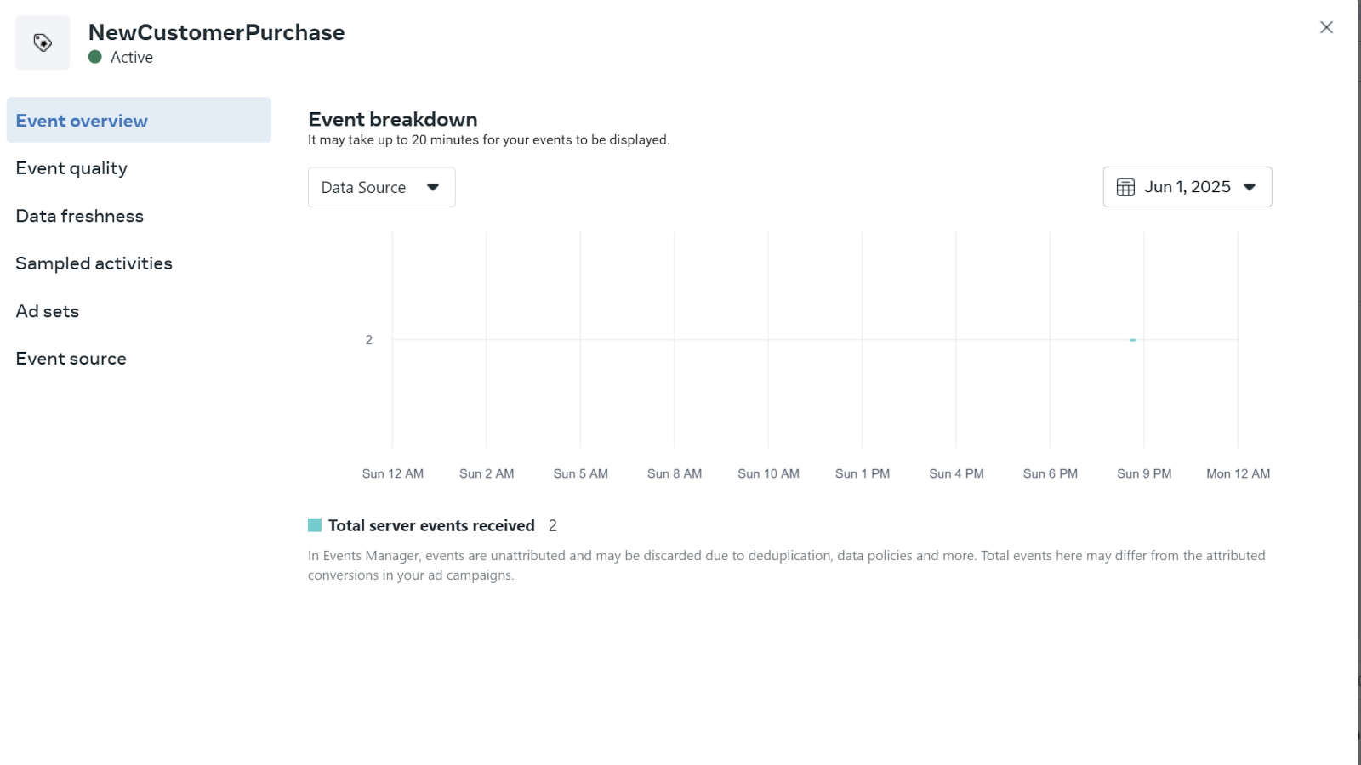Switch to the Event quality tab
The image size is (1361, 765).
coord(71,168)
